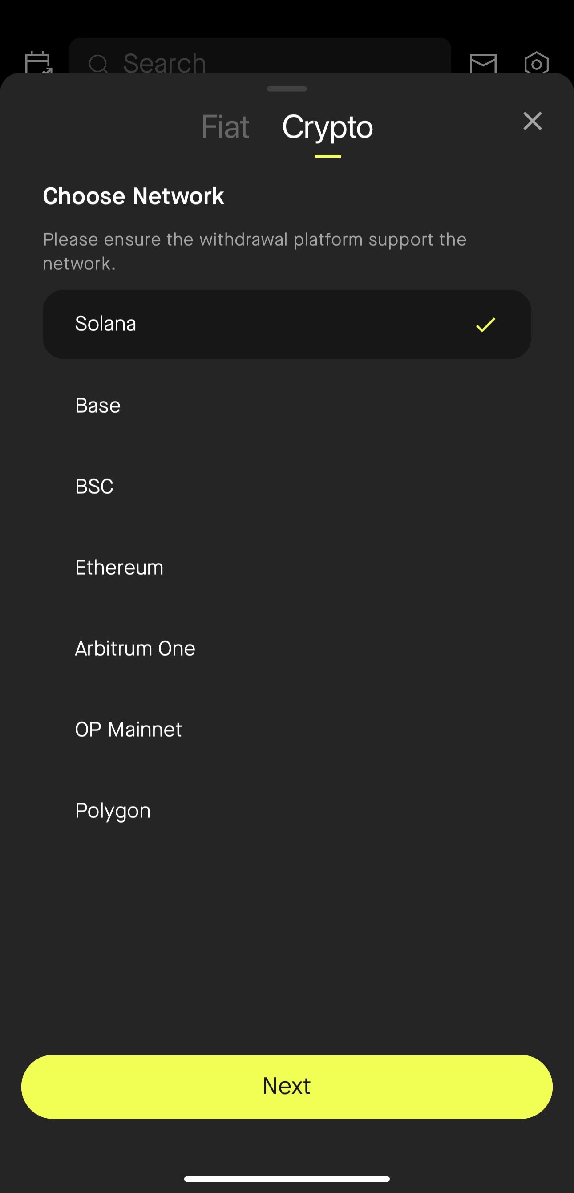Click the magnifying glass search icon

pos(98,64)
